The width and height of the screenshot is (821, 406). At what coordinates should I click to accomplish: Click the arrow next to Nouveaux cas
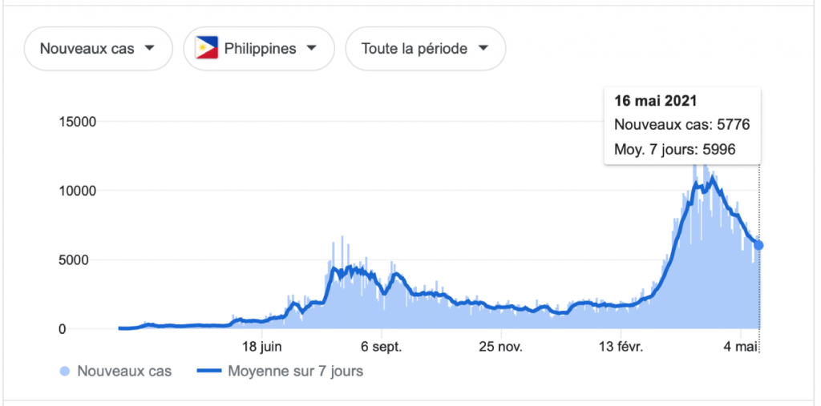pos(149,49)
